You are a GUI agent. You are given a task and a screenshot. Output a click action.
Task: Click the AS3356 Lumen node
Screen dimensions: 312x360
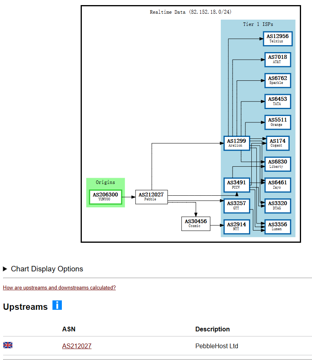coord(278,227)
